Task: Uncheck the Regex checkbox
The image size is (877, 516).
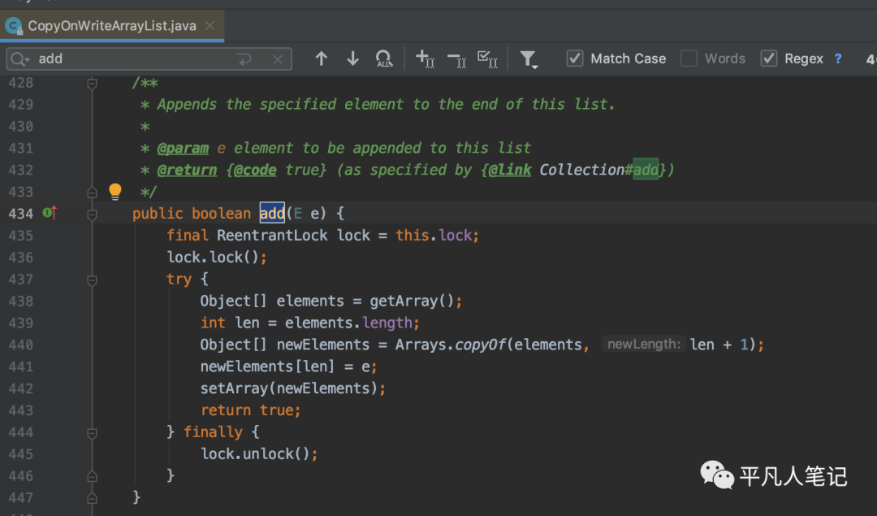Action: [768, 59]
